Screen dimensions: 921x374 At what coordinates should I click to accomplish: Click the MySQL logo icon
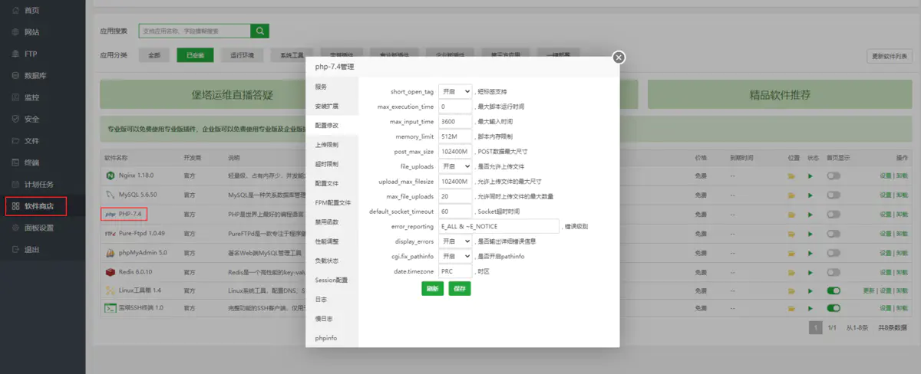[110, 195]
